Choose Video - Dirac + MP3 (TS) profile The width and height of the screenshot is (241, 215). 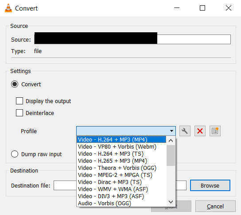click(121, 182)
